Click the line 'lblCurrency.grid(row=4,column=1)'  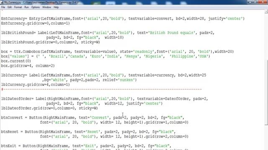point(35,85)
